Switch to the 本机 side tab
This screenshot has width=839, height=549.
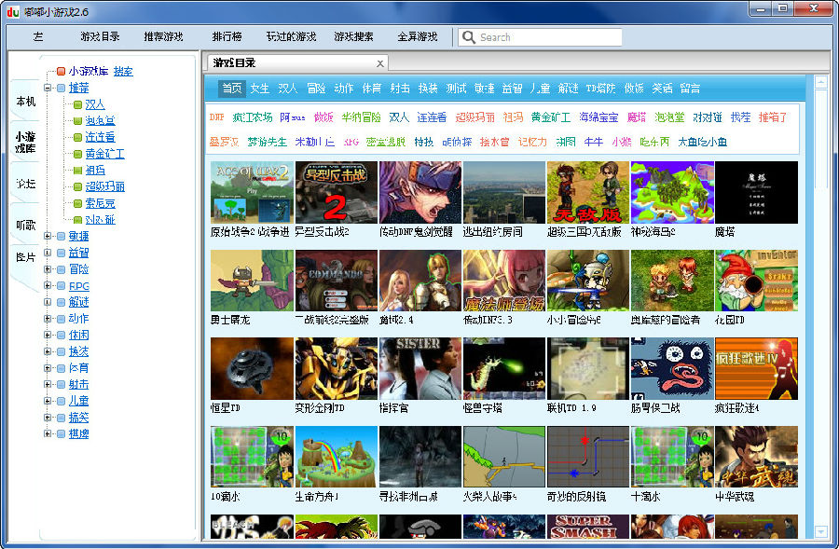pos(26,101)
